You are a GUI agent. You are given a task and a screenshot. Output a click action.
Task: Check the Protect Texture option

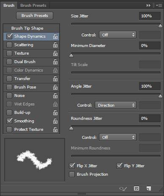coord(9,130)
